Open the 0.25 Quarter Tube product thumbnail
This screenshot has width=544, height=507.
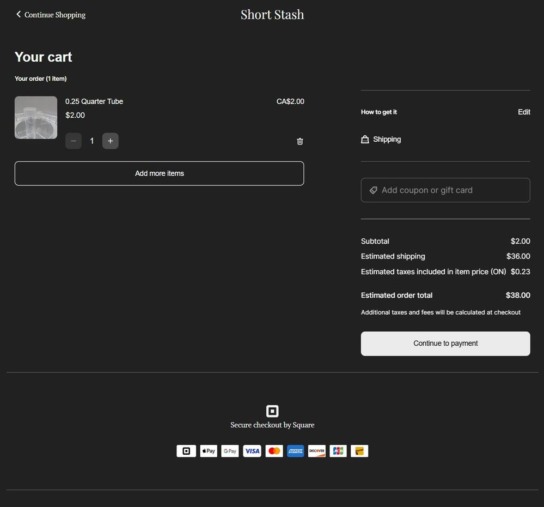(x=36, y=118)
